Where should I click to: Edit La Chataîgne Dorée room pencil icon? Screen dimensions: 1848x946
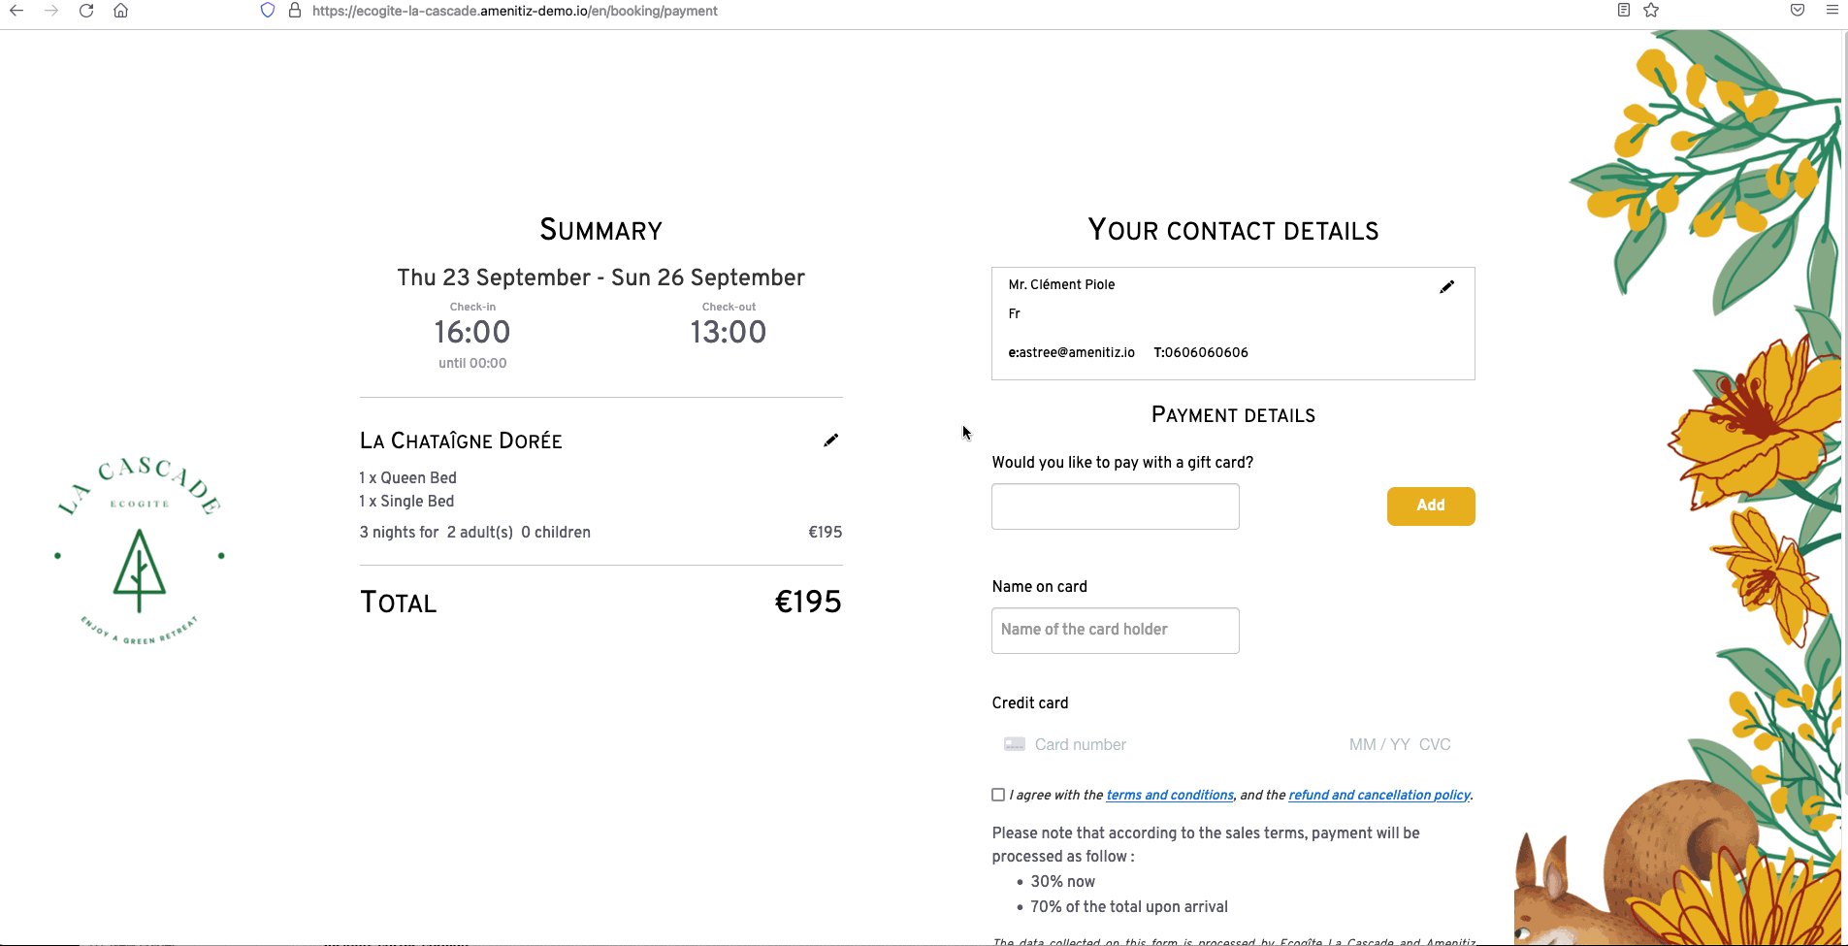coord(830,440)
